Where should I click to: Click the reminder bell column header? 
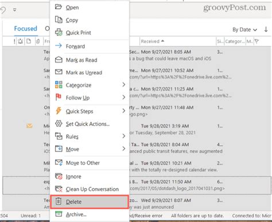[x=21, y=41]
